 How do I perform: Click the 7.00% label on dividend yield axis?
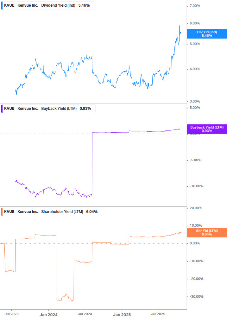point(194,6)
